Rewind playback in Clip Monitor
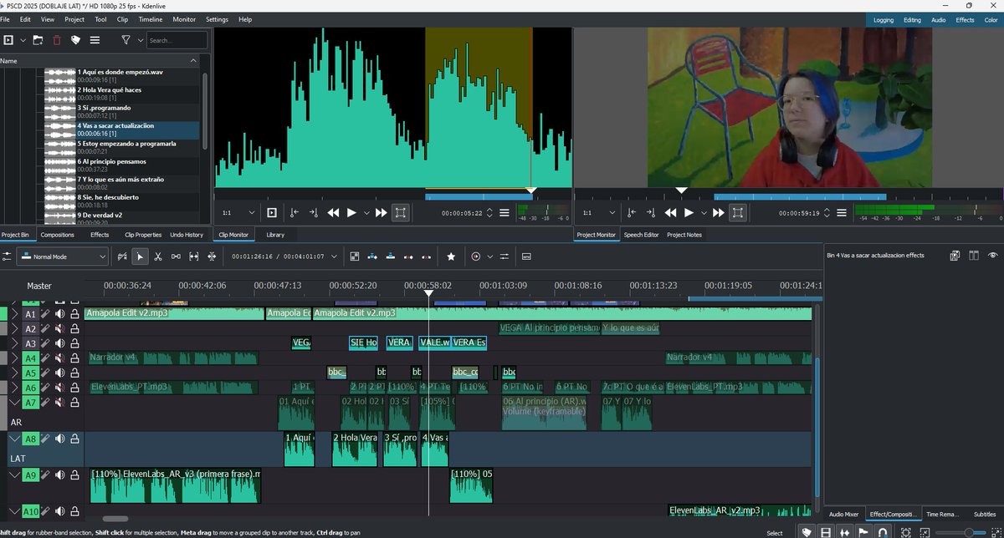1004x538 pixels. pos(333,213)
